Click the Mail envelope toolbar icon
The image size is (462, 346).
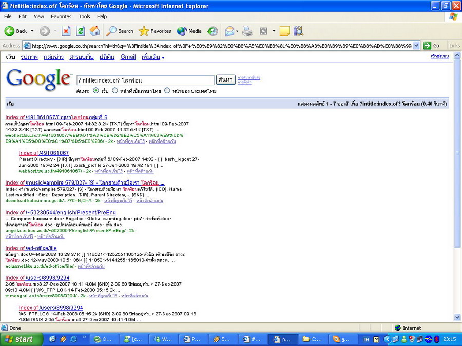point(229,31)
